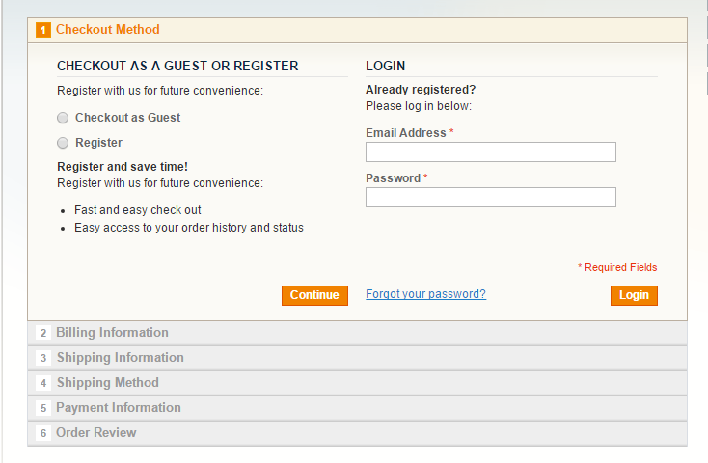The width and height of the screenshot is (708, 463).
Task: Click the step 1 number badge
Action: point(43,30)
